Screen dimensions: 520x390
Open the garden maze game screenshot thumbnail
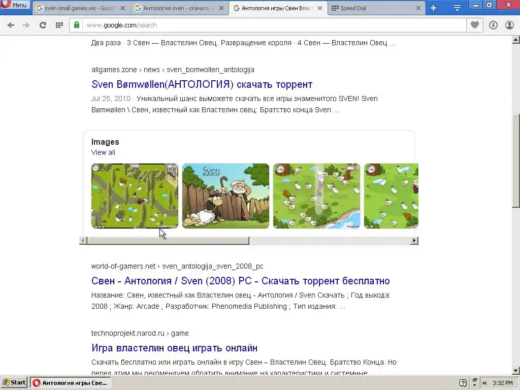[135, 196]
